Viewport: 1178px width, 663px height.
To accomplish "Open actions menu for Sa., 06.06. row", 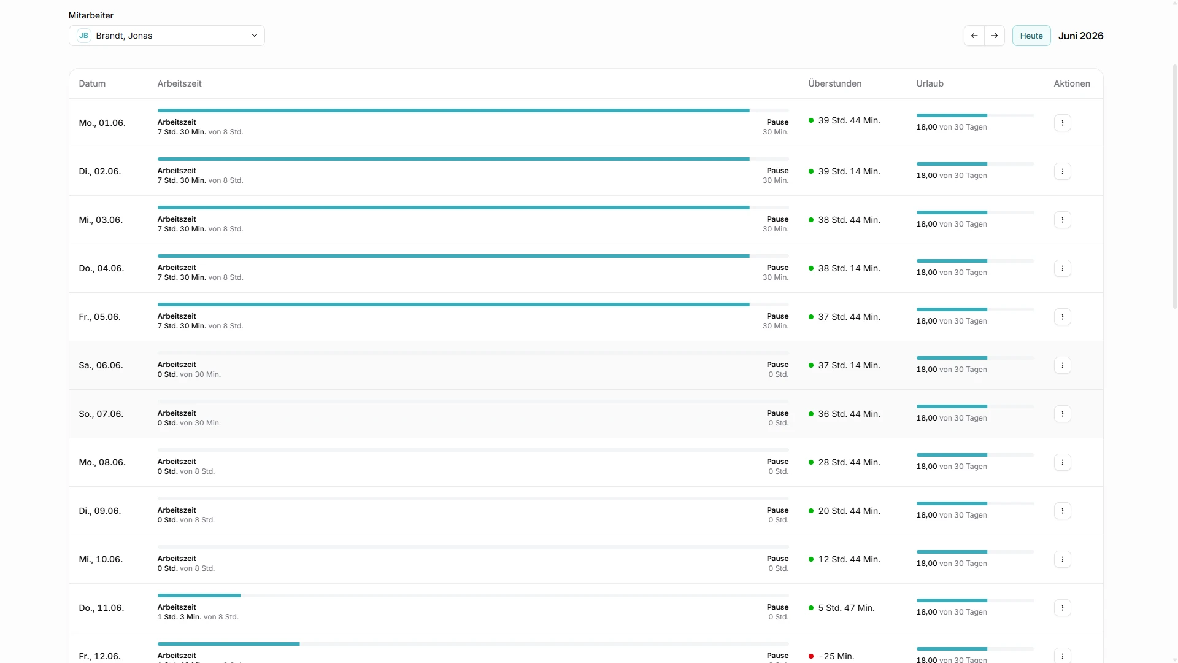I will [1062, 365].
